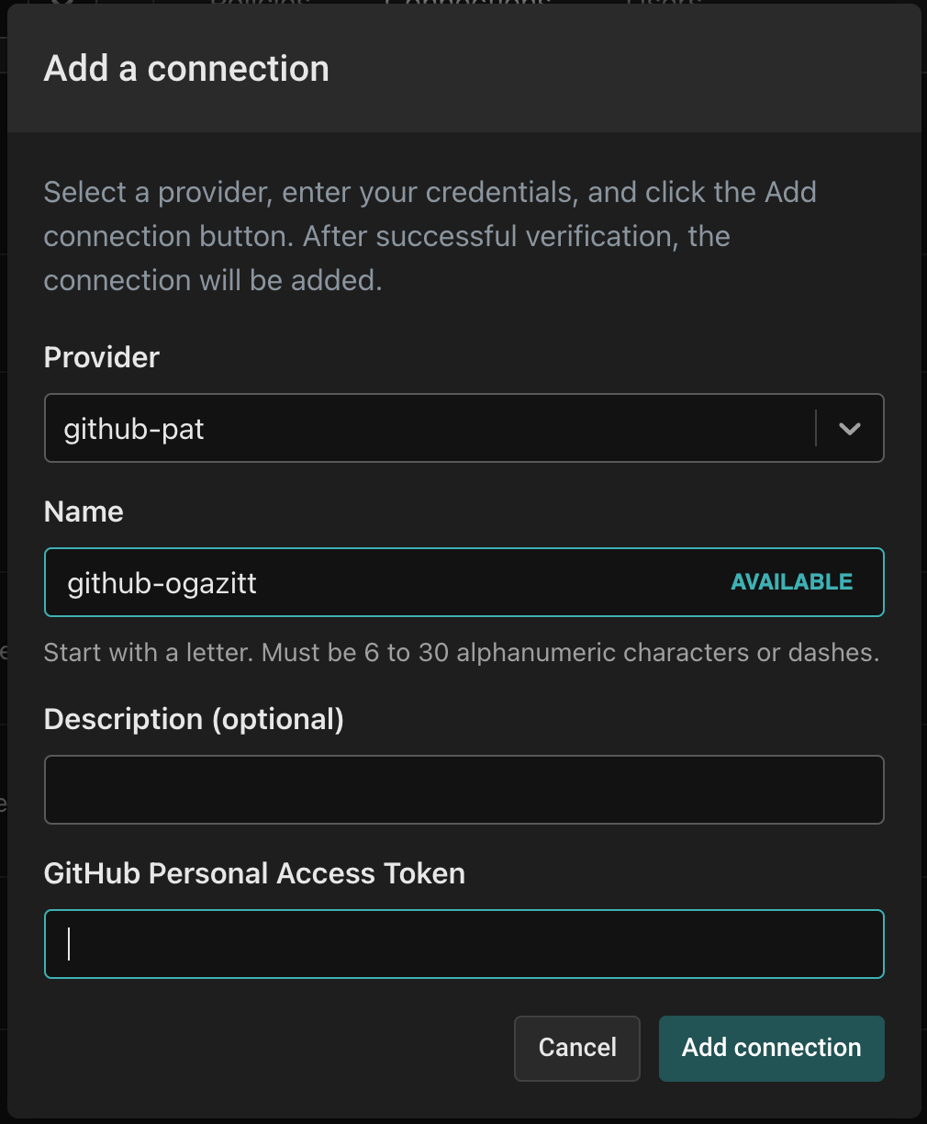Click the 'Start with a letter' hint text
This screenshot has height=1124, width=927.
[x=461, y=653]
